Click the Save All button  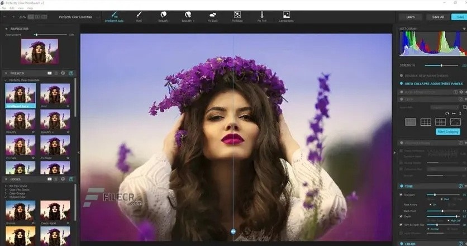(x=437, y=17)
